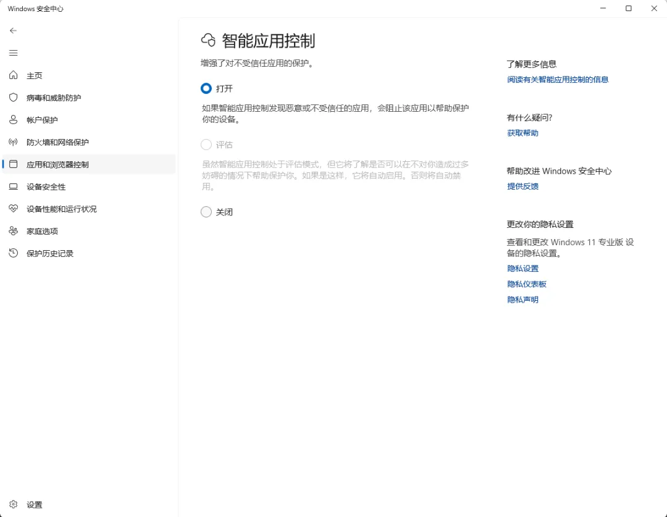
Task: Go to 病毒和威胁防护 section
Action: (89, 98)
